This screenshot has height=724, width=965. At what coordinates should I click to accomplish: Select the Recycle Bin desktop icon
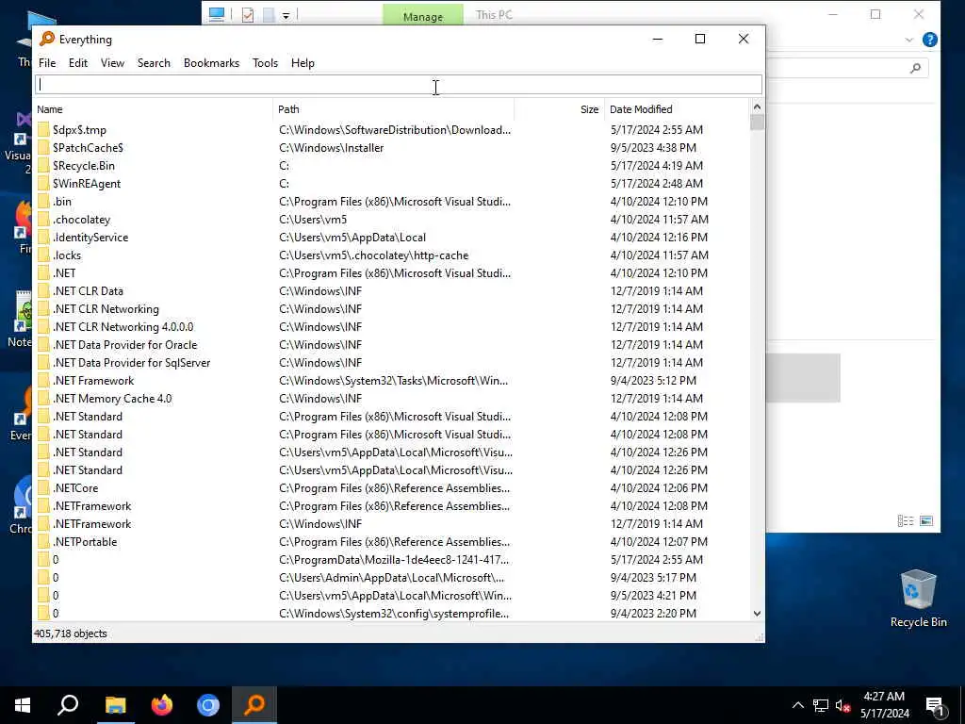coord(918,599)
